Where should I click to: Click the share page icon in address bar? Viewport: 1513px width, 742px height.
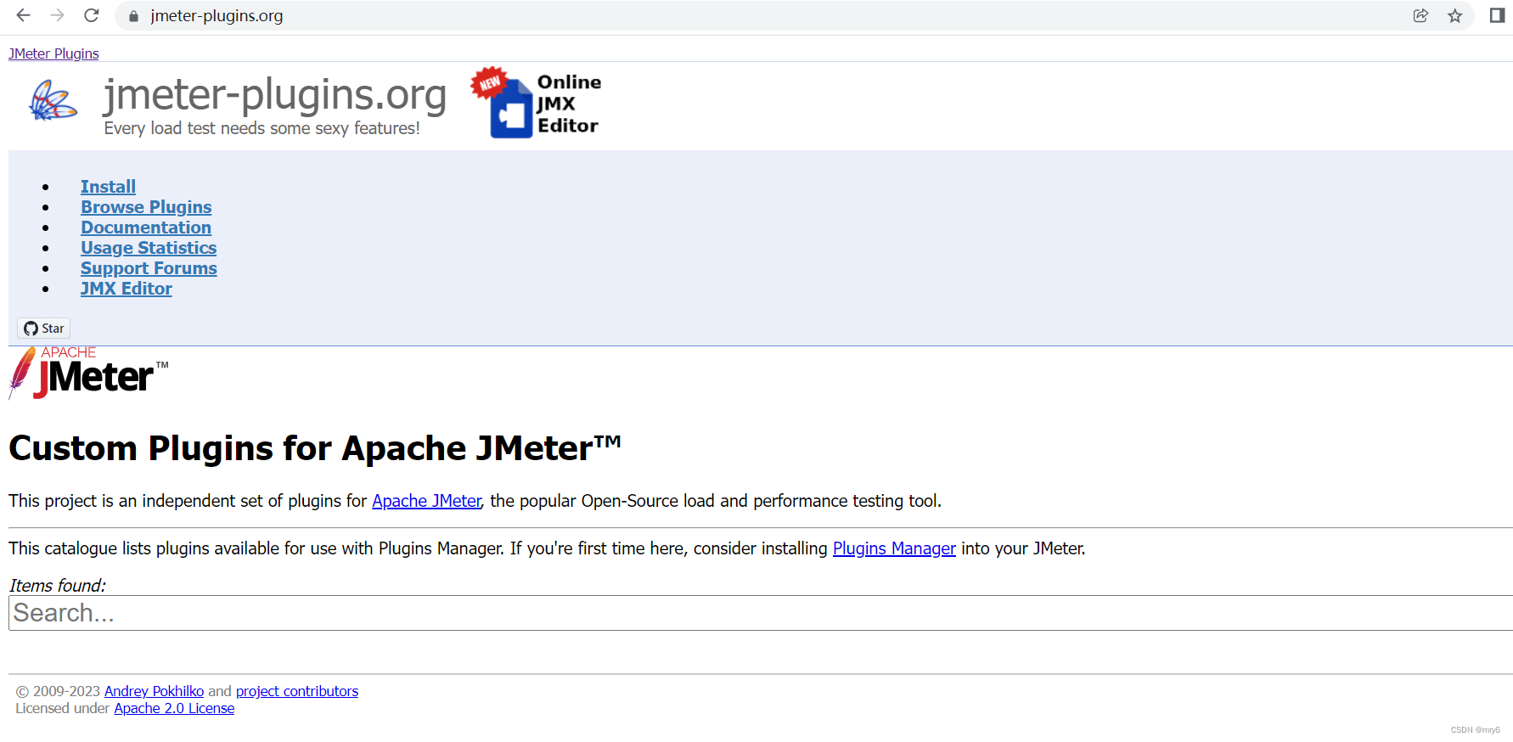click(1420, 15)
